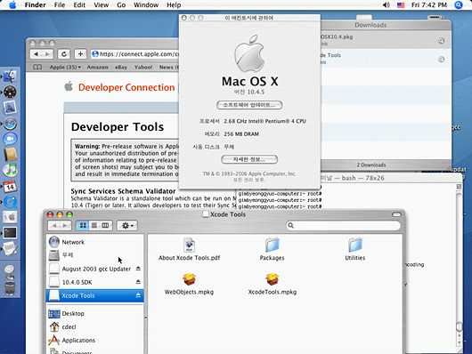Open Spotlight search in menu bar
The height and width of the screenshot is (354, 472).
coord(459,4)
